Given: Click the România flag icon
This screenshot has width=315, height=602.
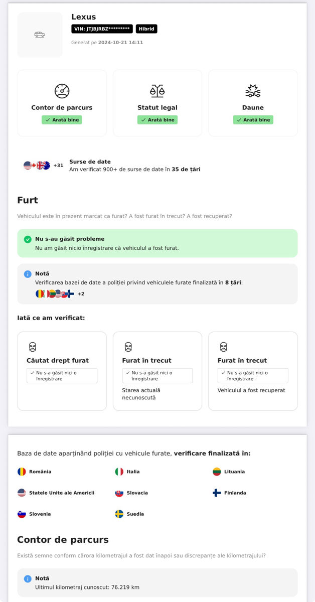Looking at the screenshot, I should 22,472.
